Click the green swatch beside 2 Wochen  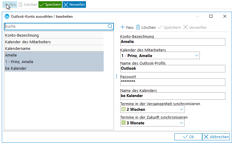(x=124, y=109)
